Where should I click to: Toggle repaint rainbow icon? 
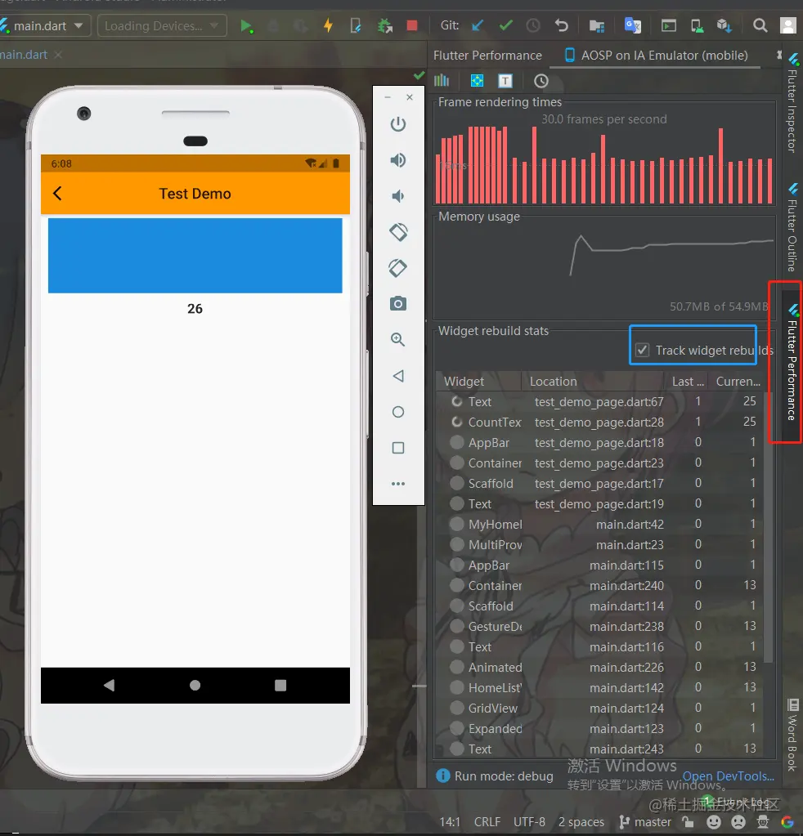[x=477, y=81]
